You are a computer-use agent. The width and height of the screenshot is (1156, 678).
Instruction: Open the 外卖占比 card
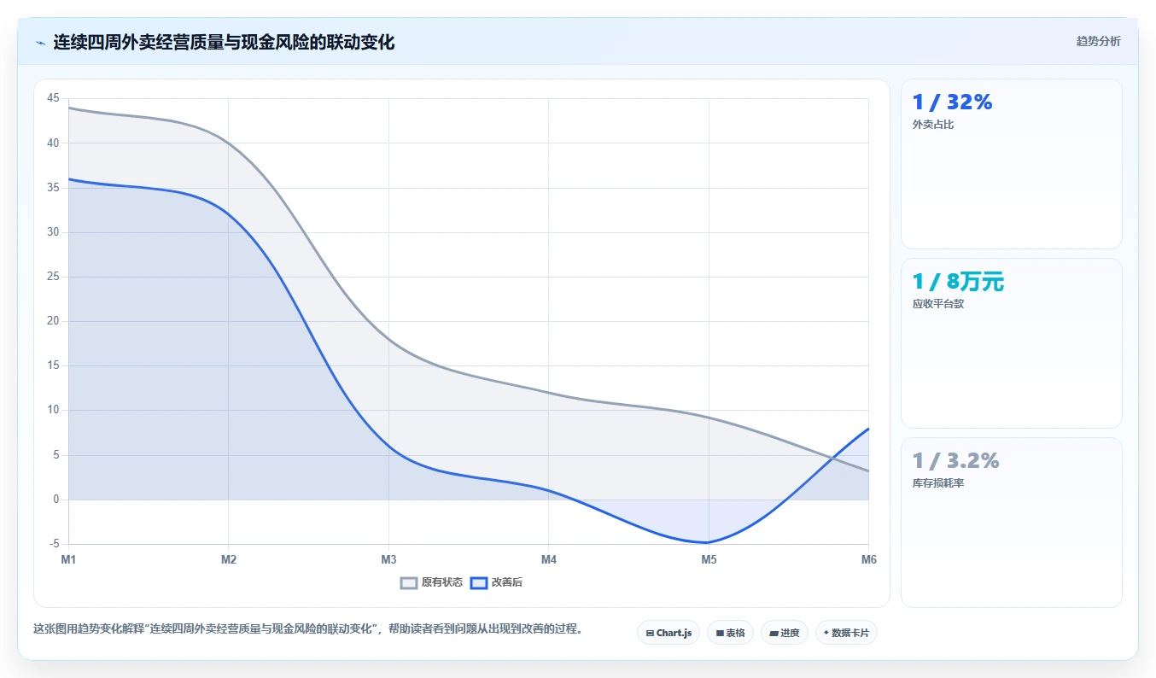click(x=1012, y=164)
